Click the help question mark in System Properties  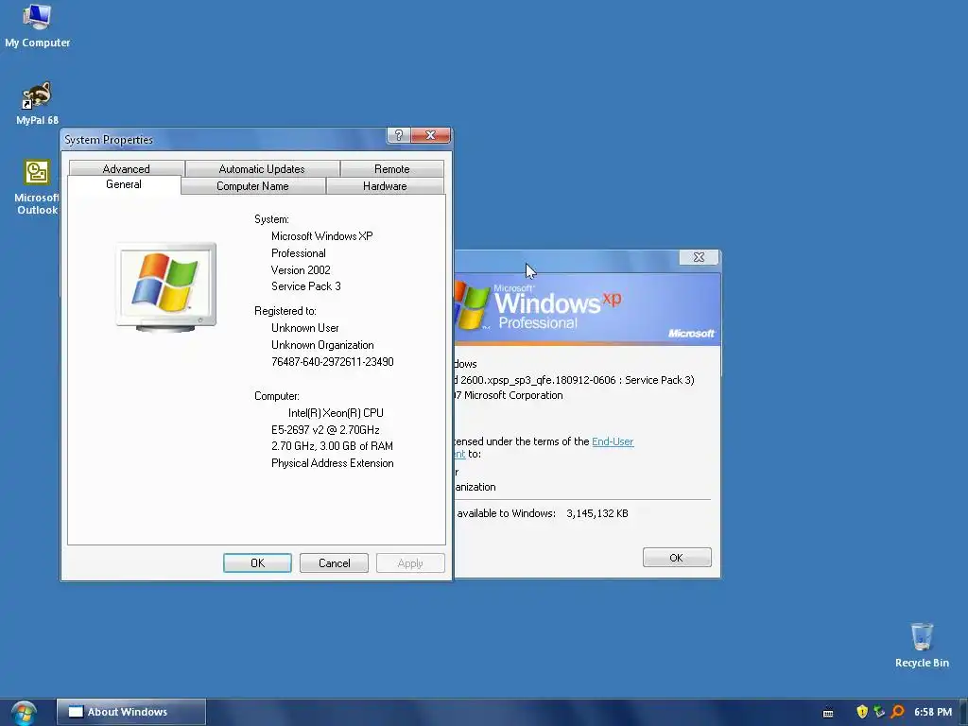point(398,135)
